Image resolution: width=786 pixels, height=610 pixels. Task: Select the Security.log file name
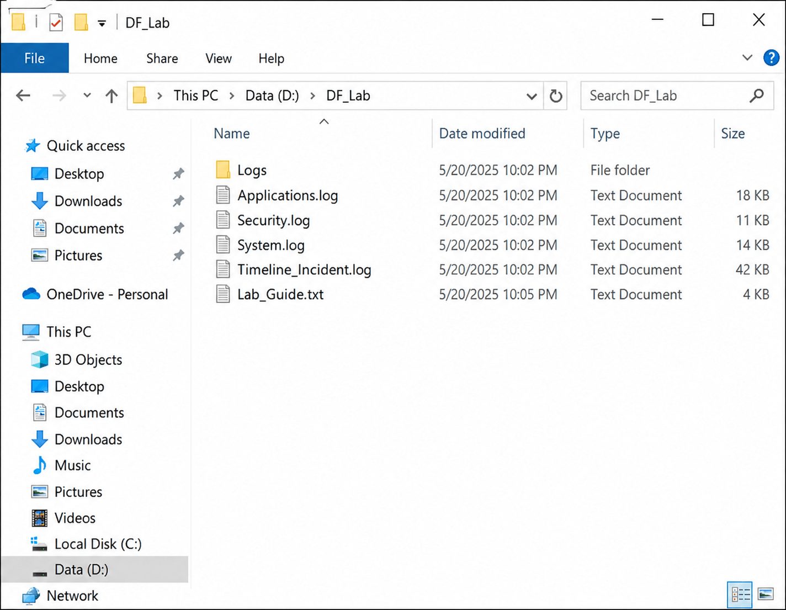pos(273,220)
